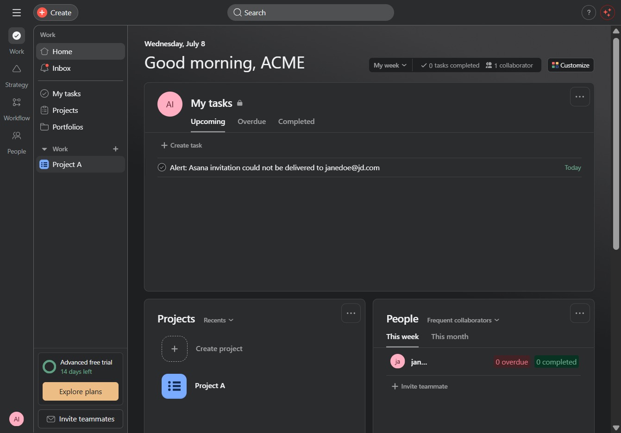Click the My tasks widget heading
This screenshot has width=621, height=433.
(212, 103)
